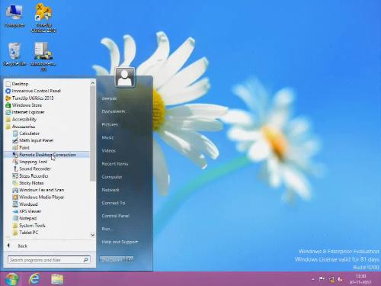Screen dimensions: 381x286
Task: Click the user account picture
Action: [x=125, y=77]
